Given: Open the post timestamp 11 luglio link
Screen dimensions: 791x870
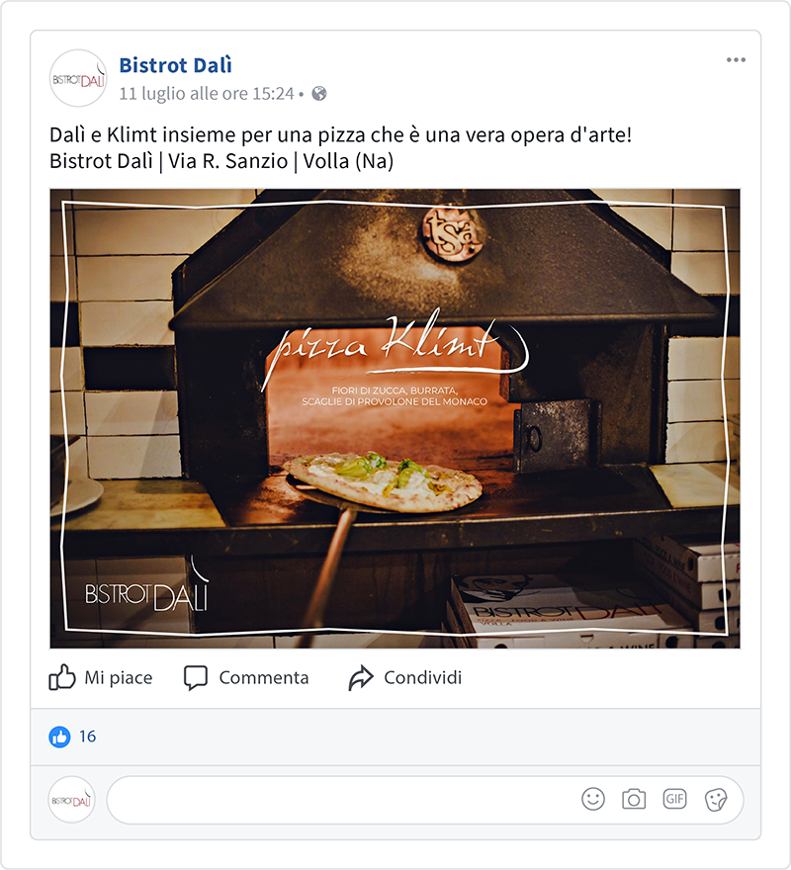Looking at the screenshot, I should tap(207, 93).
